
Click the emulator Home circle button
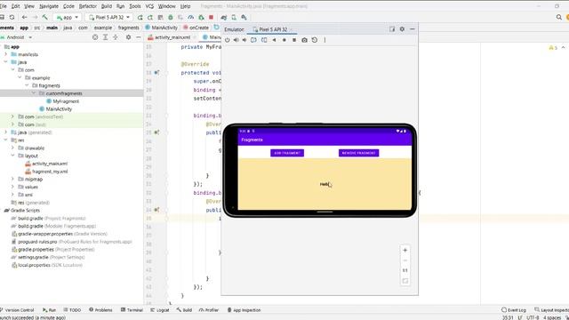tap(284, 40)
